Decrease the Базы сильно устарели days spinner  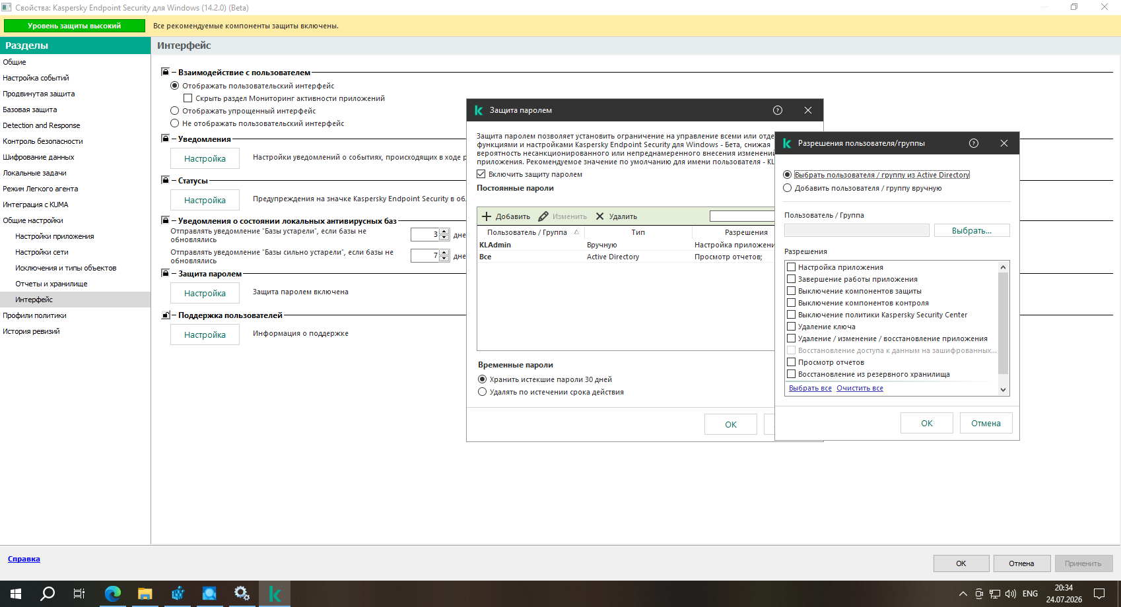tap(444, 259)
